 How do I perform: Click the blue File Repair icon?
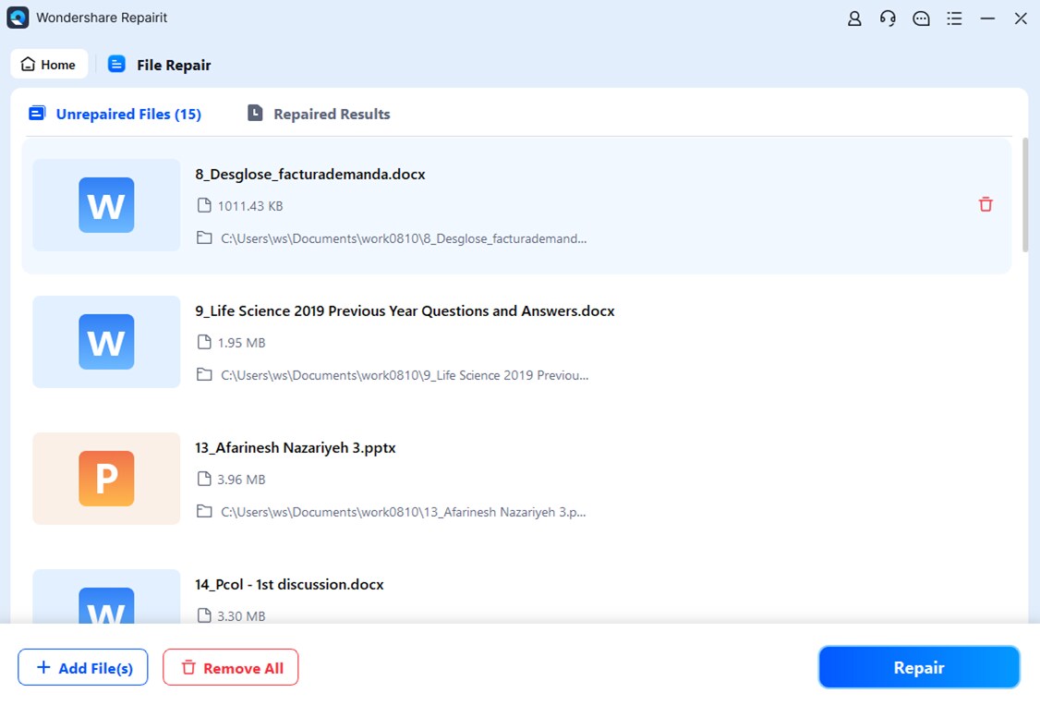[115, 64]
